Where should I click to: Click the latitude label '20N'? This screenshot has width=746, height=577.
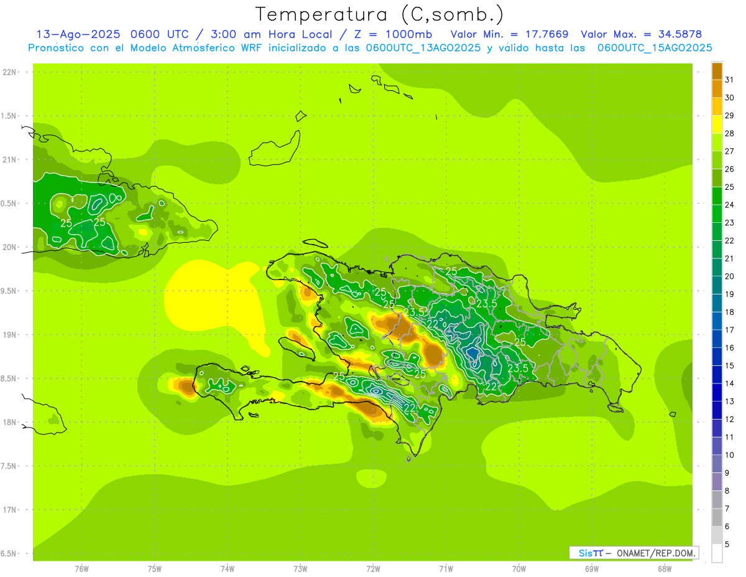pos(9,247)
